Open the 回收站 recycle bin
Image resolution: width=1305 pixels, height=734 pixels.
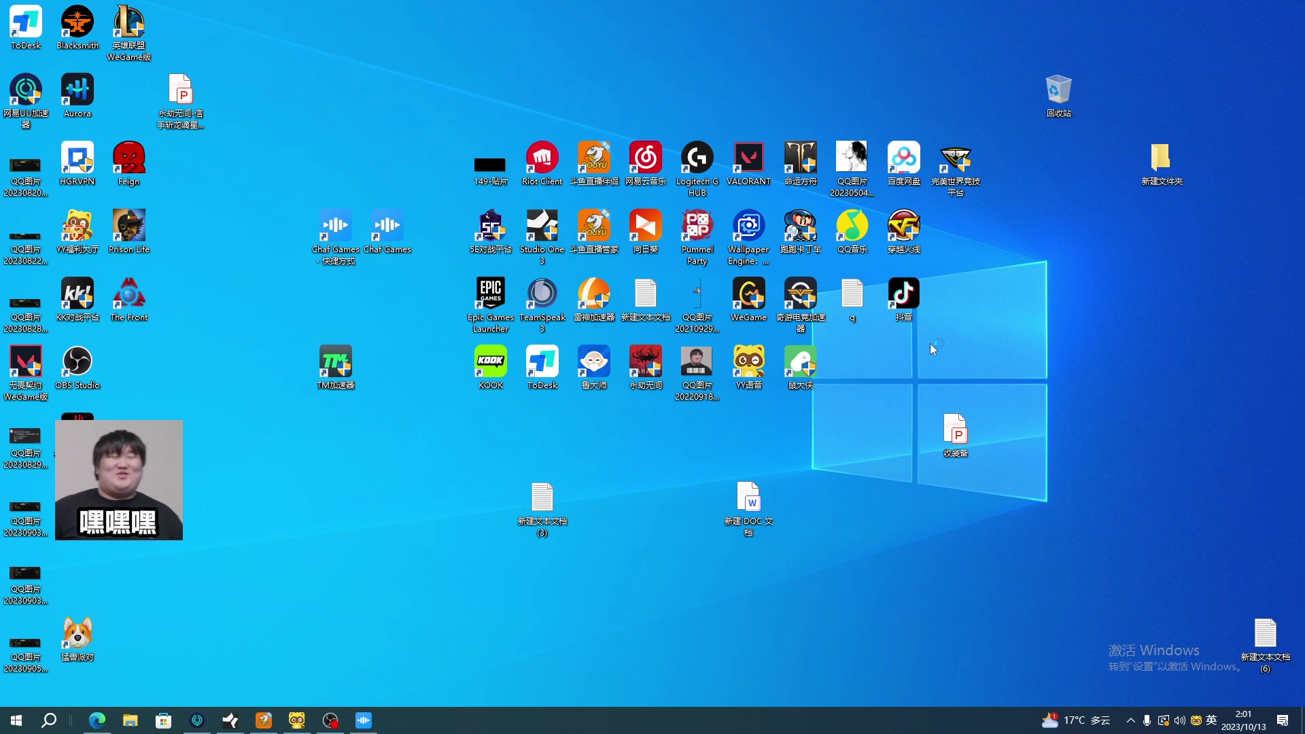point(1059,96)
